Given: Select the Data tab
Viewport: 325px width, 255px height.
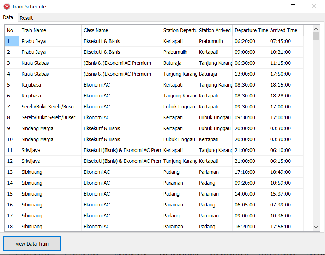Looking at the screenshot, I should pyautogui.click(x=8, y=17).
